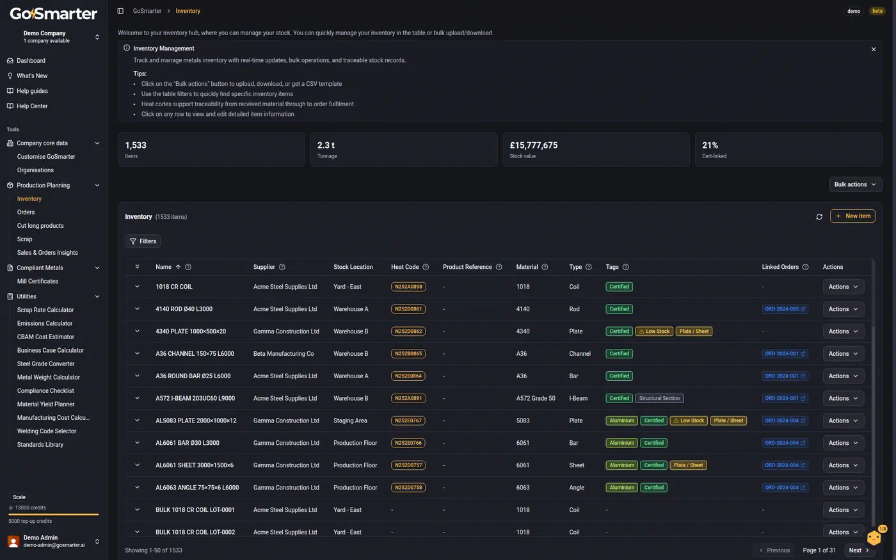Open the Bulk actions dropdown
The image size is (896, 560).
(855, 184)
